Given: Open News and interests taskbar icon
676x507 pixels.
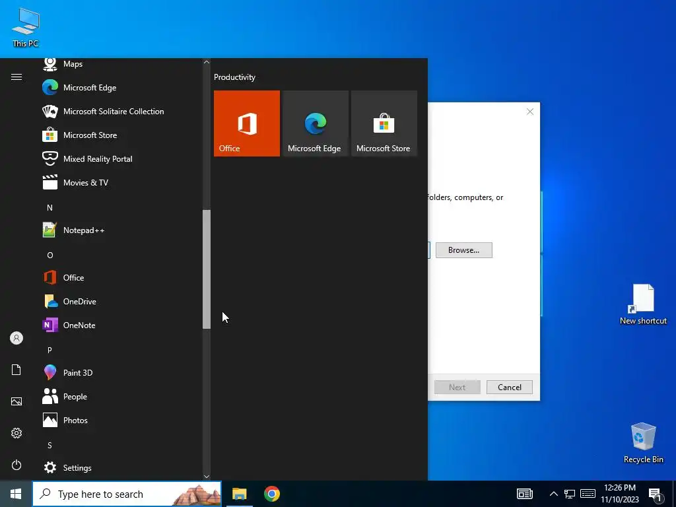Looking at the screenshot, I should click(525, 494).
